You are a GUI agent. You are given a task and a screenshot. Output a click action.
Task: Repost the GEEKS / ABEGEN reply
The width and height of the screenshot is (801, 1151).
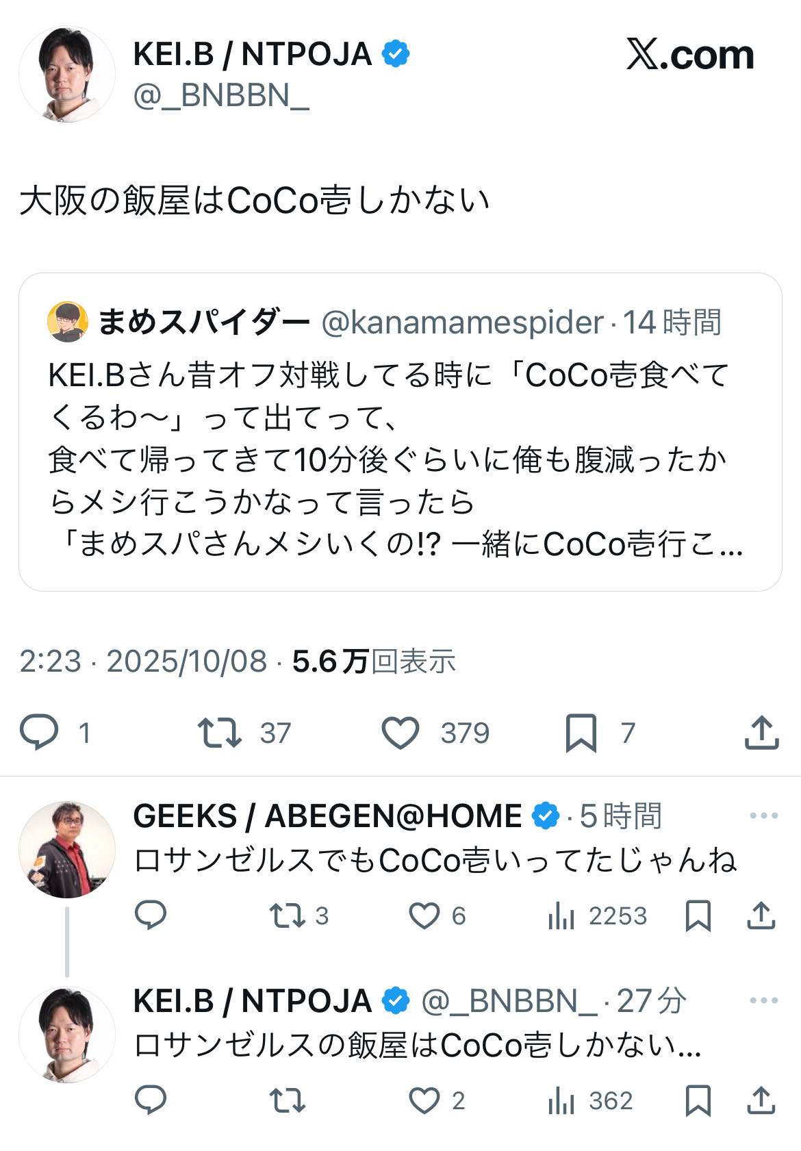[x=287, y=915]
